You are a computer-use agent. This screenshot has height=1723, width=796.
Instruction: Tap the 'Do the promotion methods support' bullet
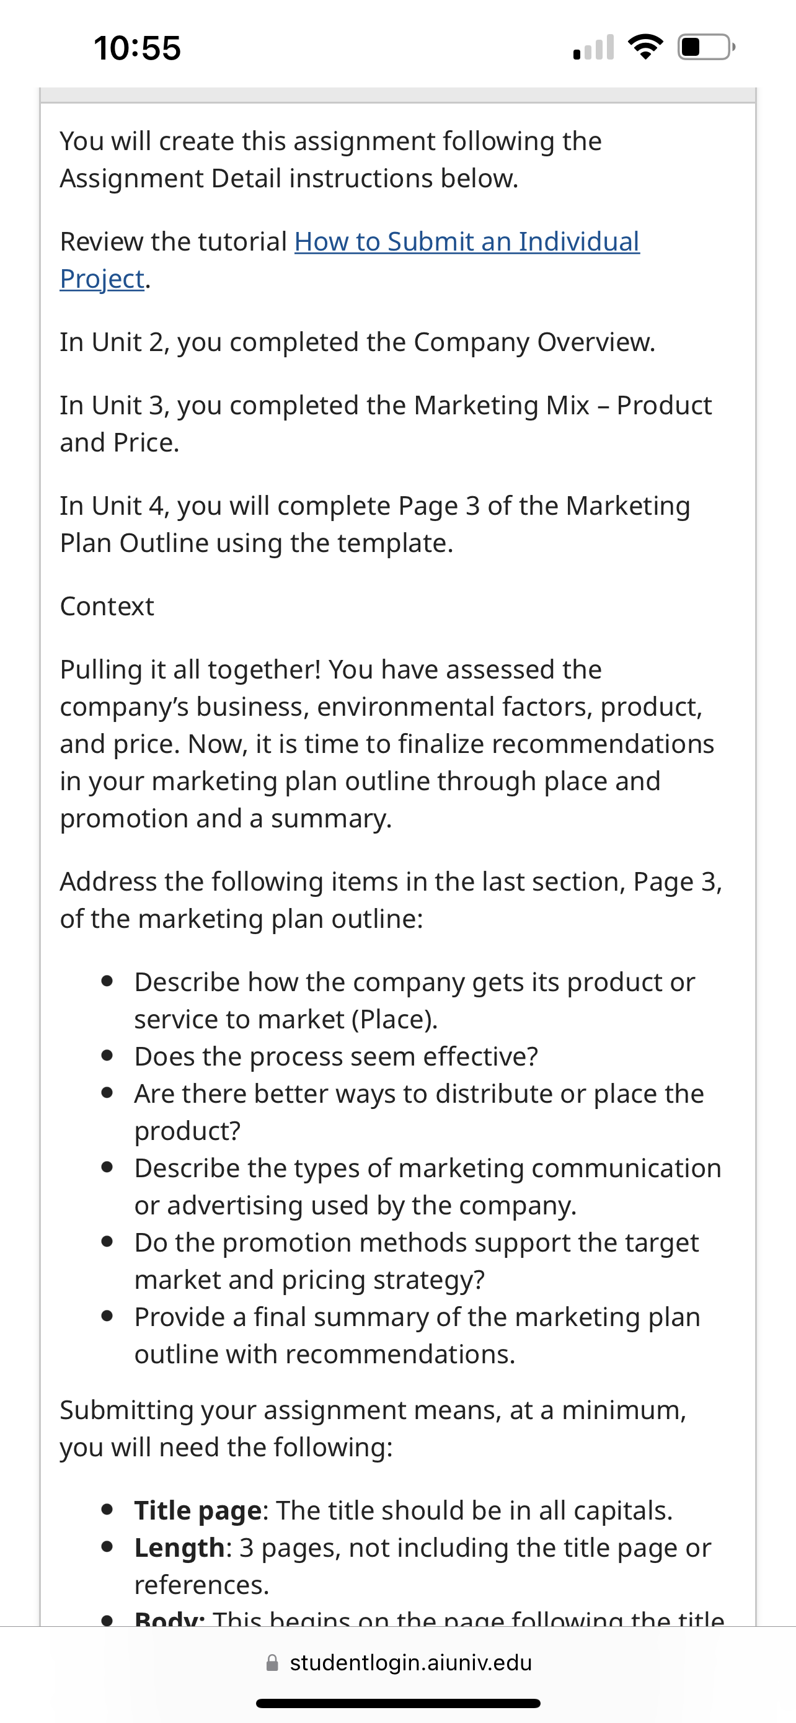point(417,1261)
